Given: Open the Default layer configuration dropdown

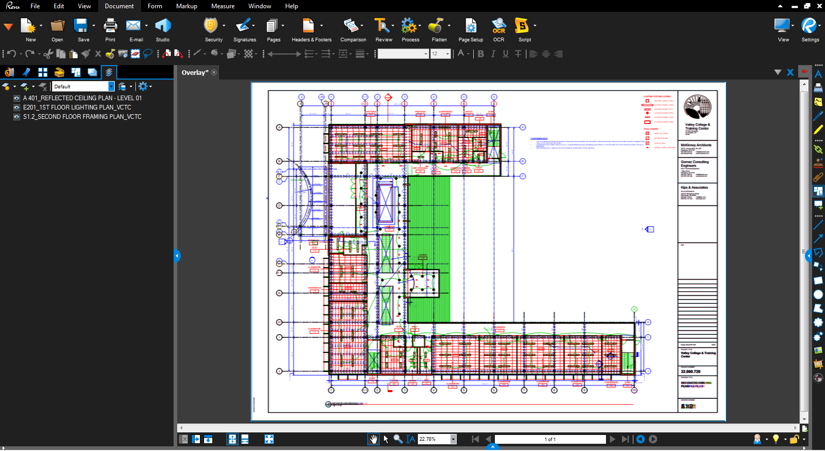Looking at the screenshot, I should point(111,87).
